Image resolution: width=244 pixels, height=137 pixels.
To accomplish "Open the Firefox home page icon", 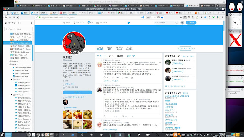I will 18,18.
